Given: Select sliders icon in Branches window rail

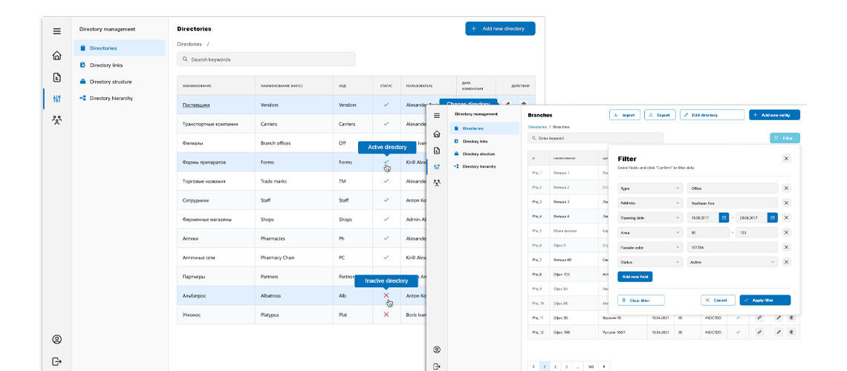Looking at the screenshot, I should (x=437, y=167).
